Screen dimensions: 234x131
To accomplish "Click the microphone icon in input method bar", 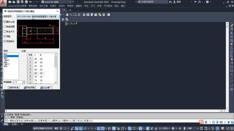I will (x=217, y=122).
